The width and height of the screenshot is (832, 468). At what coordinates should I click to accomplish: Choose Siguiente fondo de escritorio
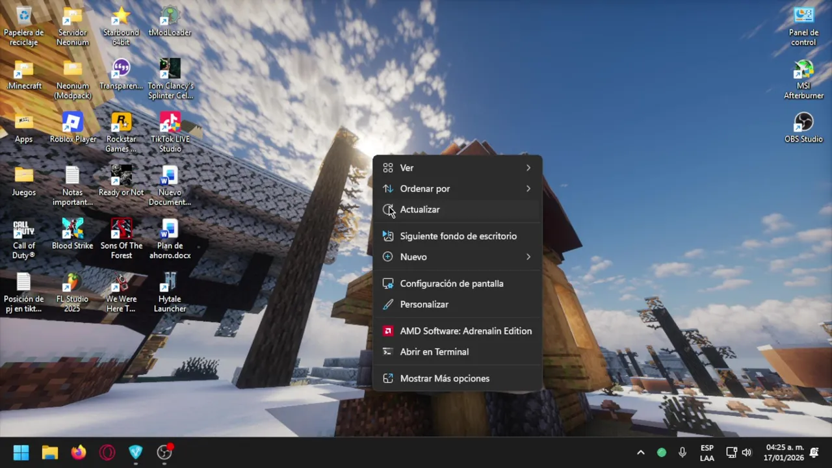(x=457, y=236)
